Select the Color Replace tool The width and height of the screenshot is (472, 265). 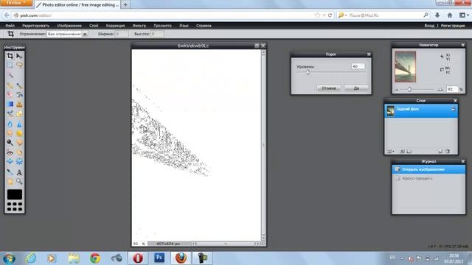click(x=10, y=113)
